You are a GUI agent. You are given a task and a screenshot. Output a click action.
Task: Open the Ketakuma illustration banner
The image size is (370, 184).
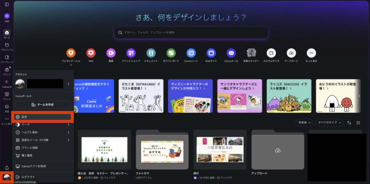[141, 96]
